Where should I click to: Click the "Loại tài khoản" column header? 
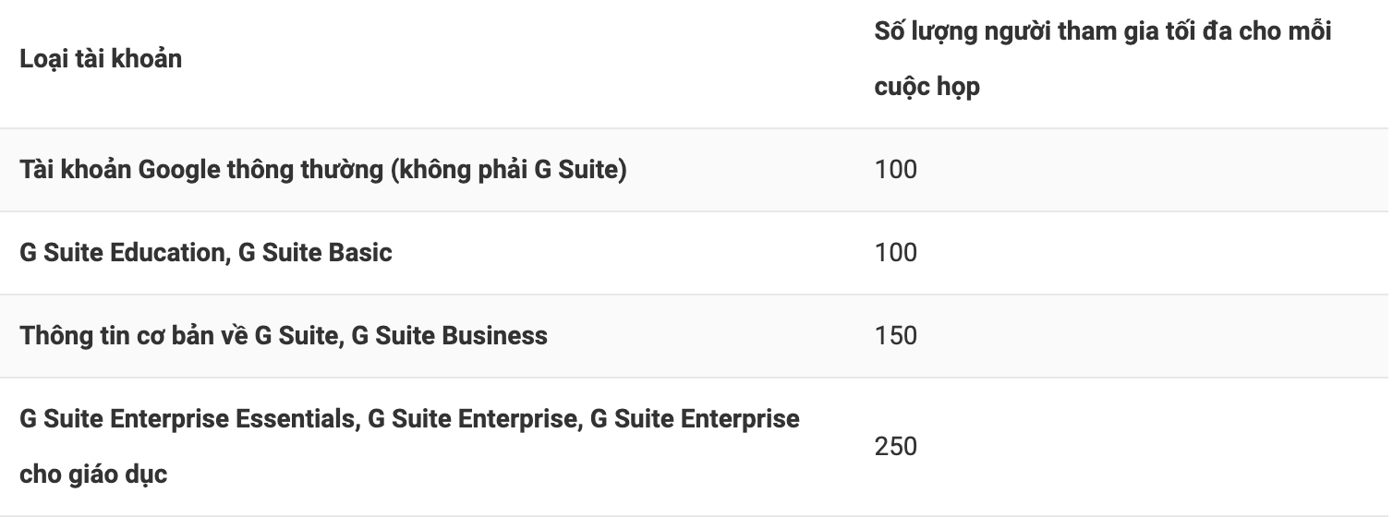coord(101,59)
